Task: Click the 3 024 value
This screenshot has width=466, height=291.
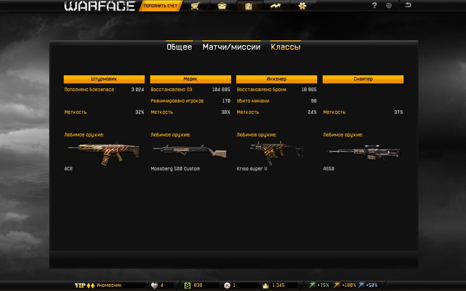Action: tap(138, 90)
